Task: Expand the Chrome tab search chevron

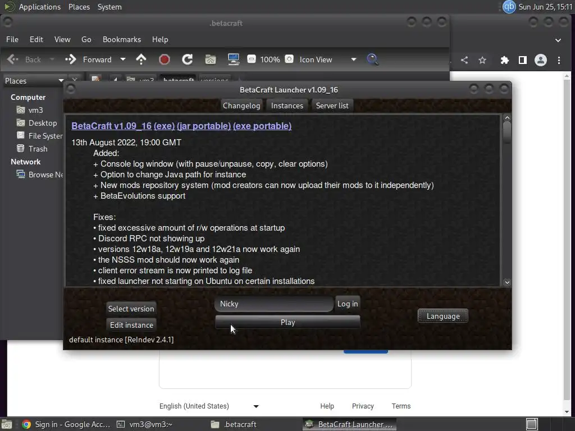Action: [x=558, y=40]
